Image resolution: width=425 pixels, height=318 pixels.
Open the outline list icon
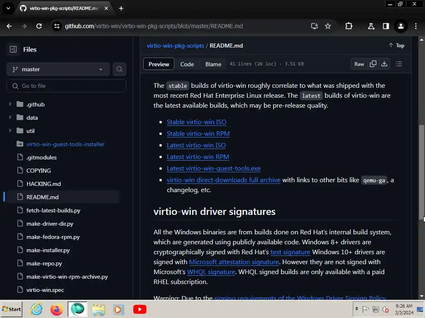pyautogui.click(x=399, y=64)
